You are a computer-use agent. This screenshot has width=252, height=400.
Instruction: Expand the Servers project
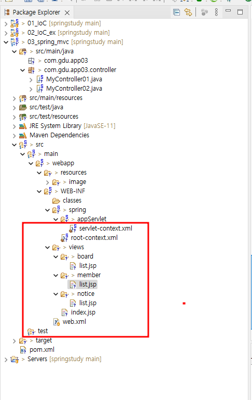(6, 360)
